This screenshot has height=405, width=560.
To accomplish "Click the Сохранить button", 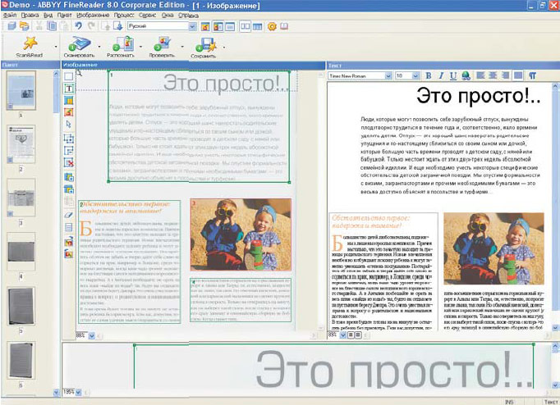I will pyautogui.click(x=204, y=47).
